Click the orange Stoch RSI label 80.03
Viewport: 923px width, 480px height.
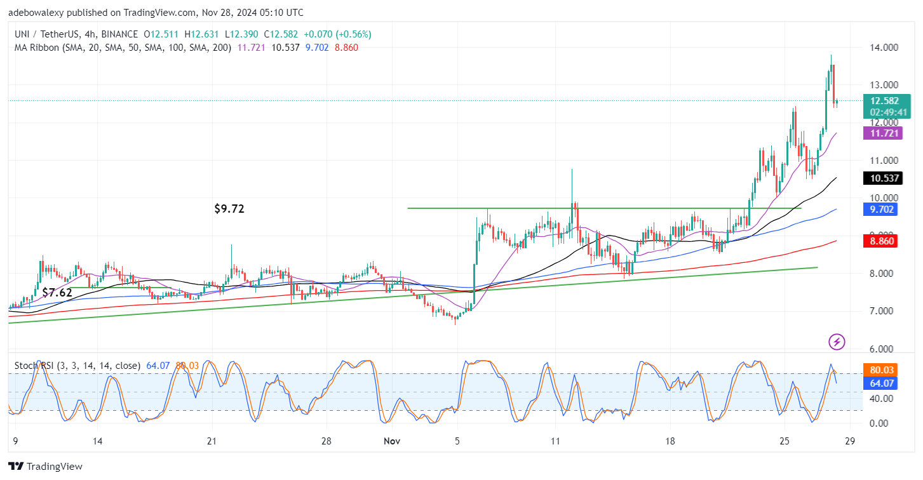point(880,370)
